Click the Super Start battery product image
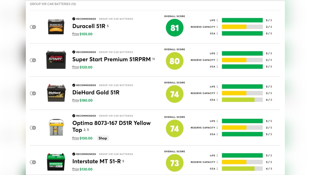Screen dimensions: 311x175 pyautogui.click(x=56, y=60)
